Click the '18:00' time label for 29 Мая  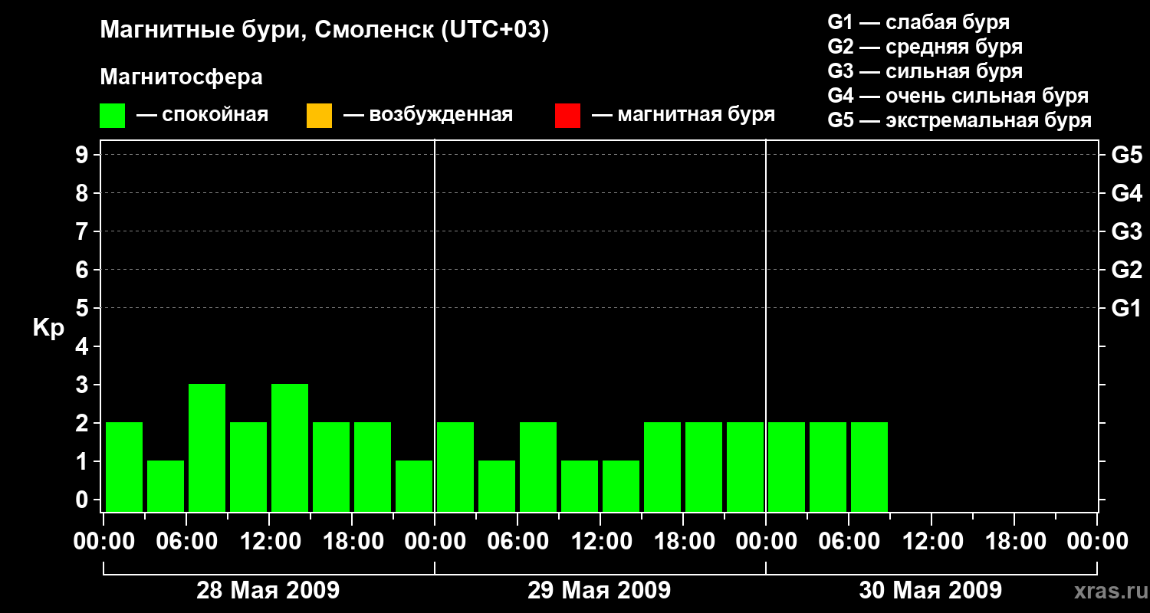(683, 542)
